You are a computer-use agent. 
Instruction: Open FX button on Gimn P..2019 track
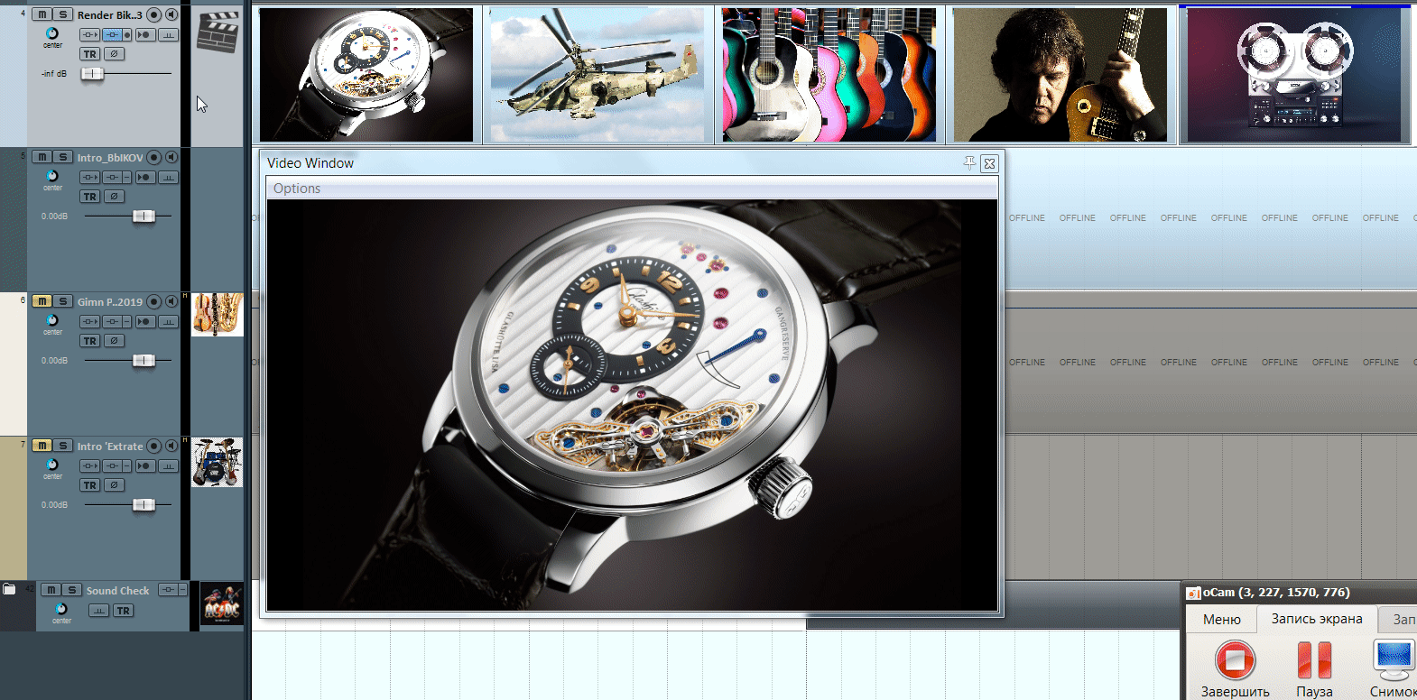111,322
